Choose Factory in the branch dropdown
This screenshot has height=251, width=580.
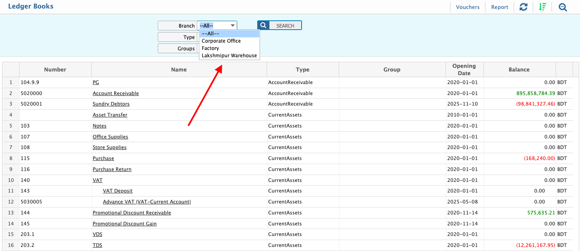210,48
